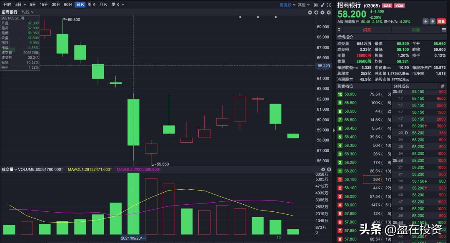Screen dimensions: 450x243
Task: Select the 日K tab
Action: coord(80,5)
